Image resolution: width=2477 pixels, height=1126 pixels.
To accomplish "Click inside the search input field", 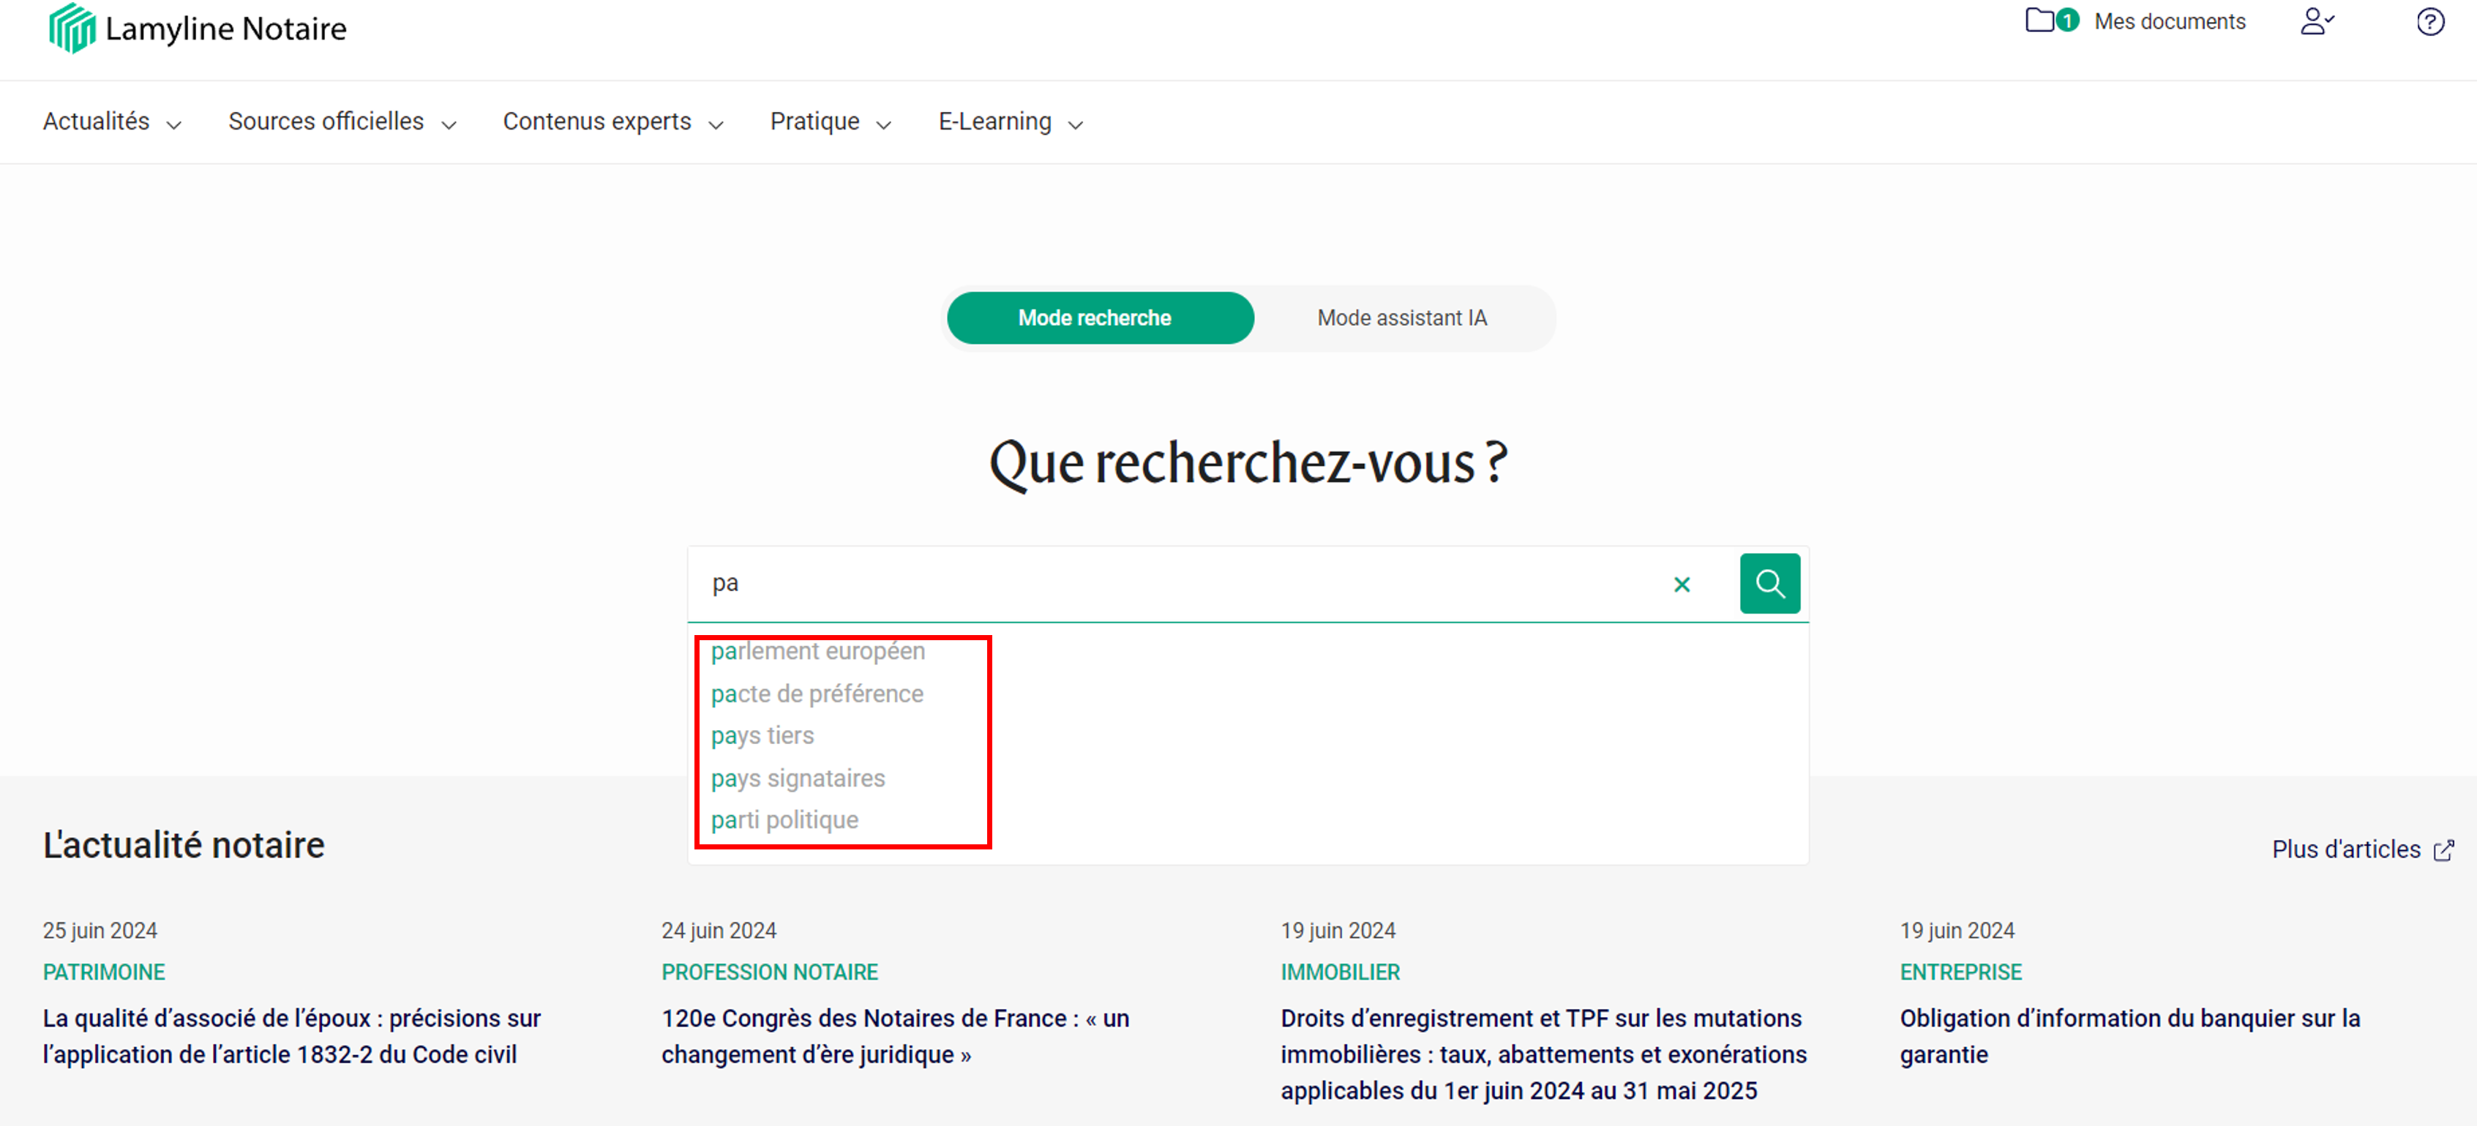I will tap(1154, 582).
